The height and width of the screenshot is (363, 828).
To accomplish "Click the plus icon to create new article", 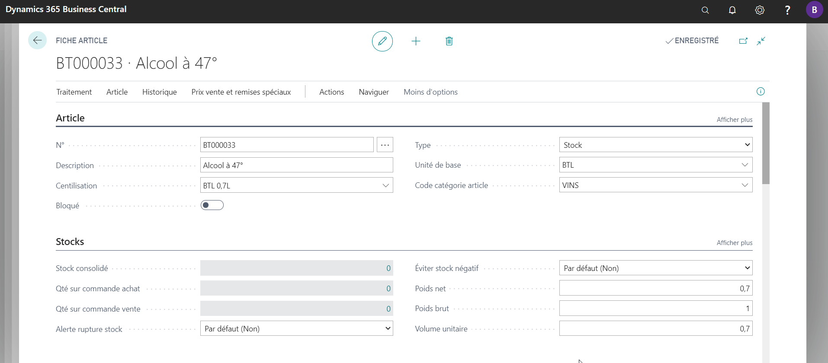I will click(x=416, y=41).
